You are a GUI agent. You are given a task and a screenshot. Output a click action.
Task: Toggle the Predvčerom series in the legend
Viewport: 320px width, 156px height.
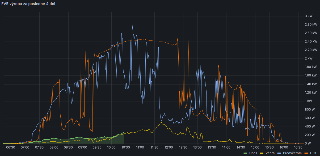coord(292,153)
